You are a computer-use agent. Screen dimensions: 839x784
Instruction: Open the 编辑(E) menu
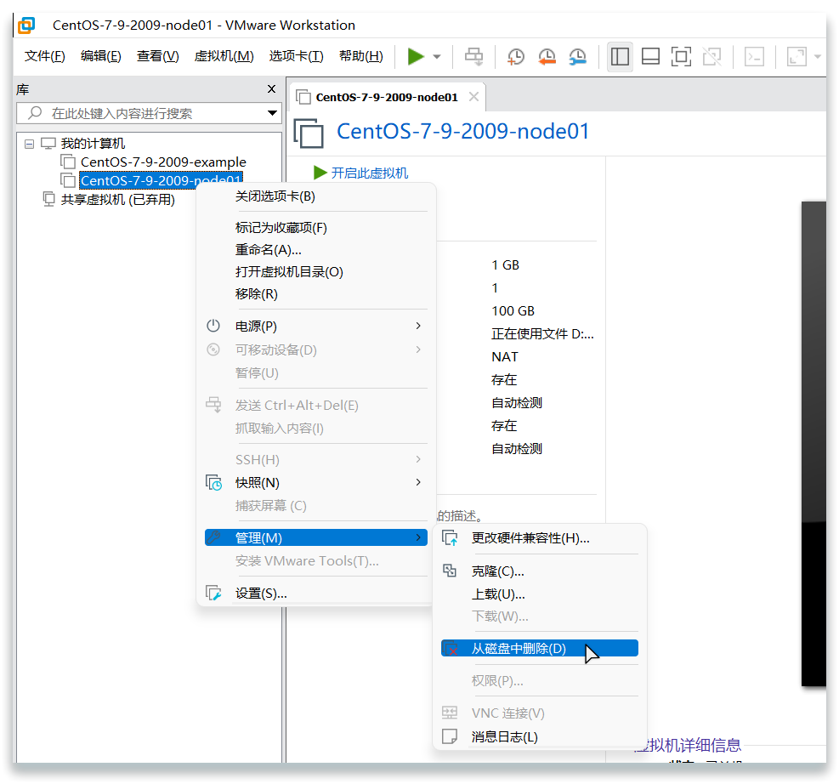coord(100,55)
